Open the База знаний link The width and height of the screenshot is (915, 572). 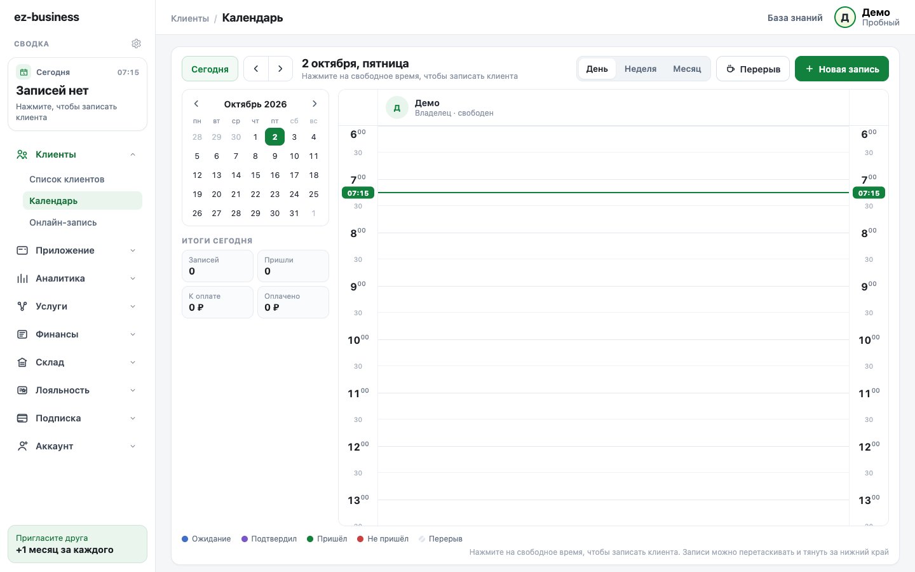795,18
